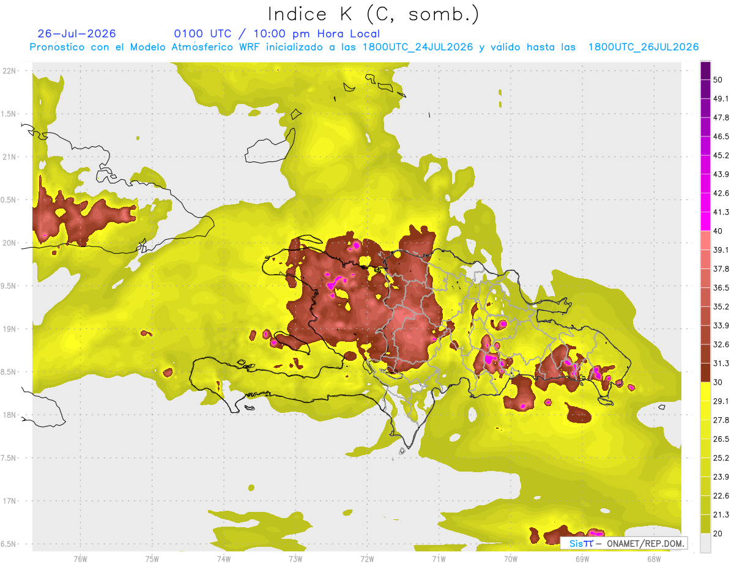Click the "22N" latitude label
This screenshot has width=734, height=567.
[9, 70]
